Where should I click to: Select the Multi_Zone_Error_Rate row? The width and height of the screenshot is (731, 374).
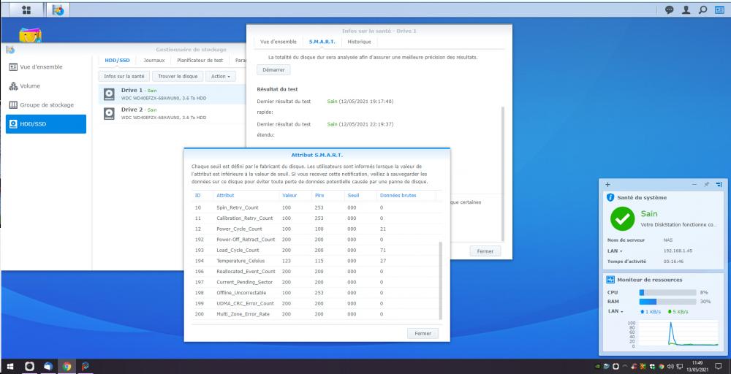tap(314, 314)
